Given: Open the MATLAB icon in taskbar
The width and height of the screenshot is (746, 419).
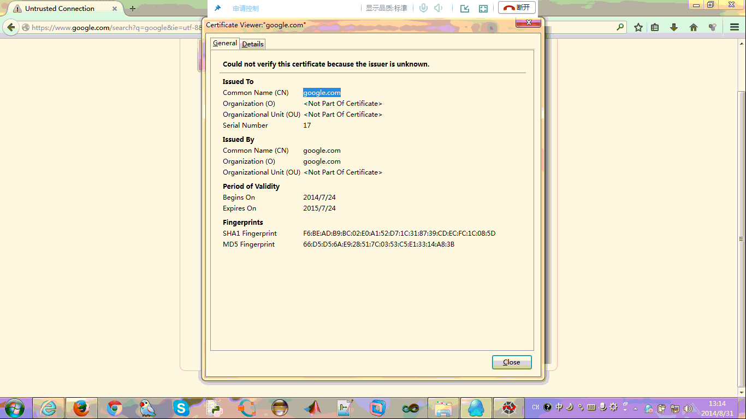Looking at the screenshot, I should coord(313,408).
